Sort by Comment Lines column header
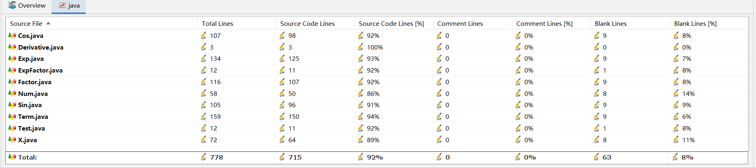 coord(460,23)
